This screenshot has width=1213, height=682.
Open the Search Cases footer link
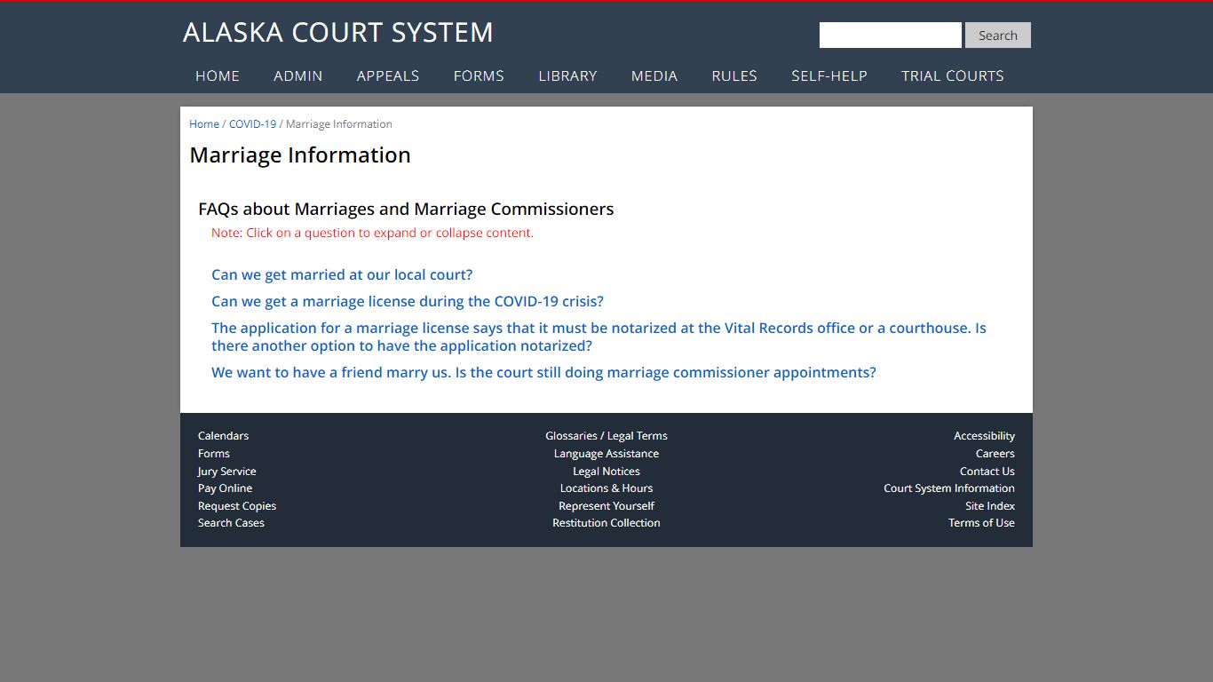231,523
